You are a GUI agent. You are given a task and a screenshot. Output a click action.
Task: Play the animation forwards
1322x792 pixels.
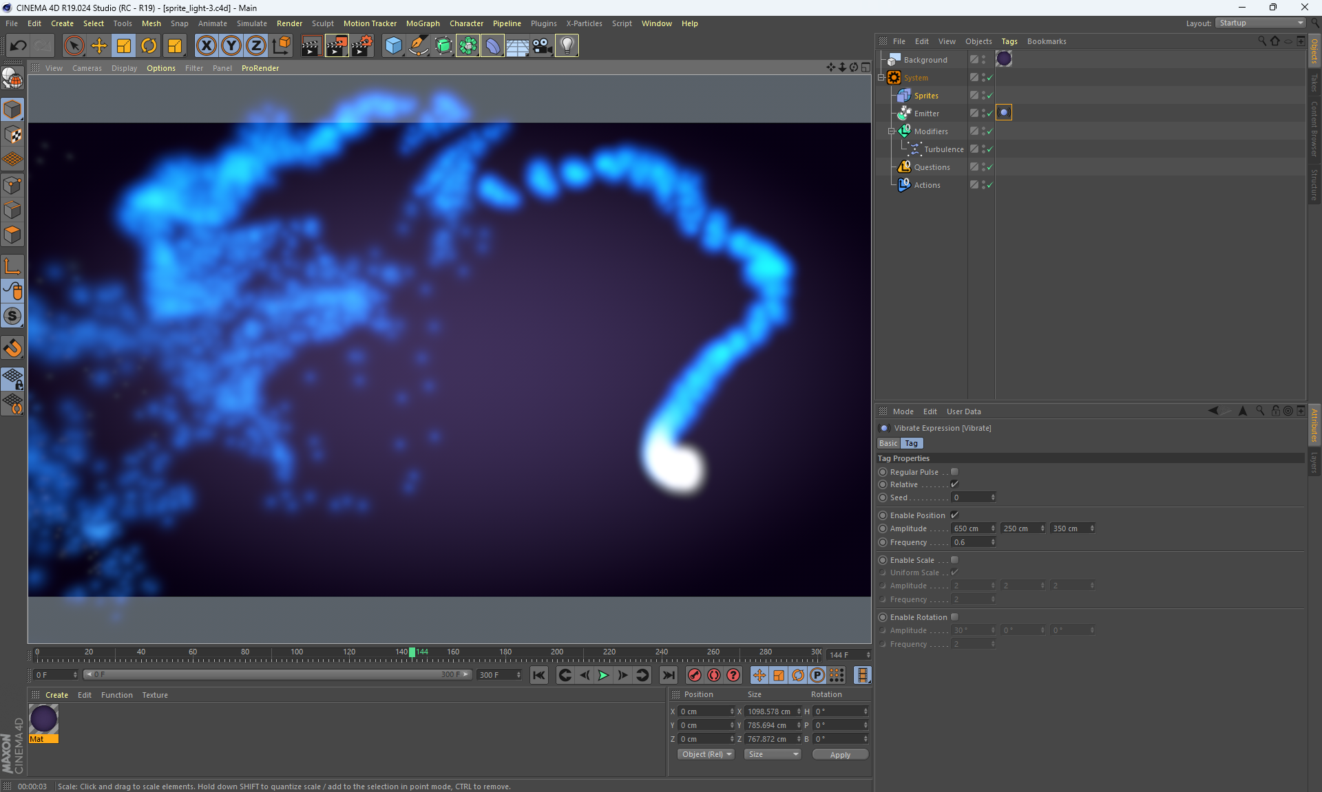tap(603, 675)
